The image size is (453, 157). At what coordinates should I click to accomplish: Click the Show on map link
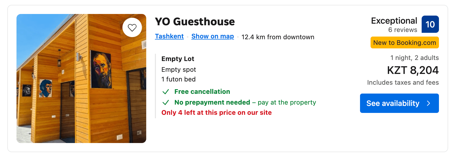click(x=212, y=36)
